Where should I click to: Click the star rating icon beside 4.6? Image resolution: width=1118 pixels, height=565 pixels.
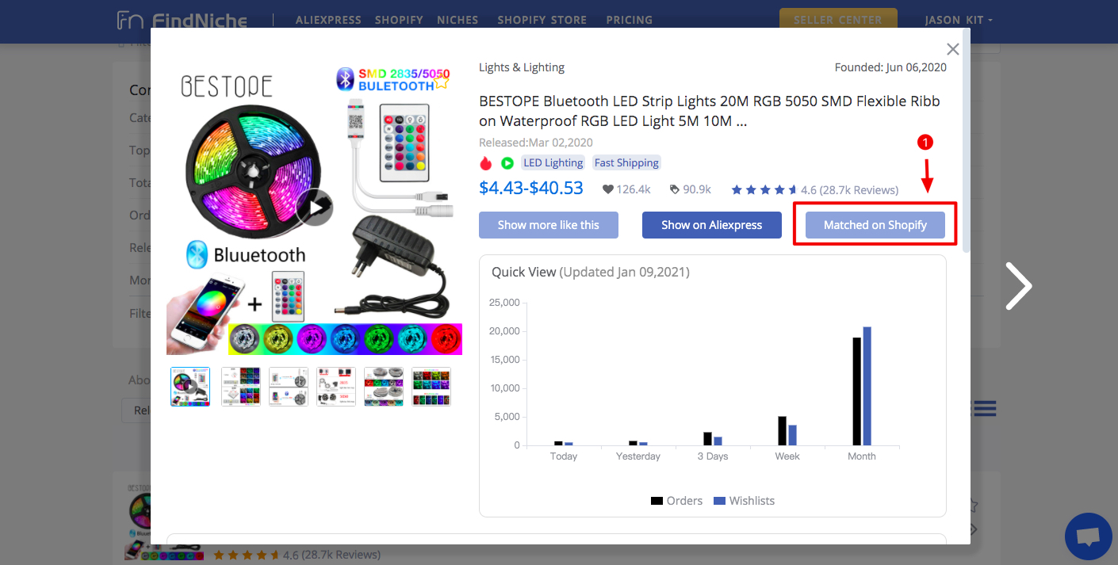(x=764, y=189)
